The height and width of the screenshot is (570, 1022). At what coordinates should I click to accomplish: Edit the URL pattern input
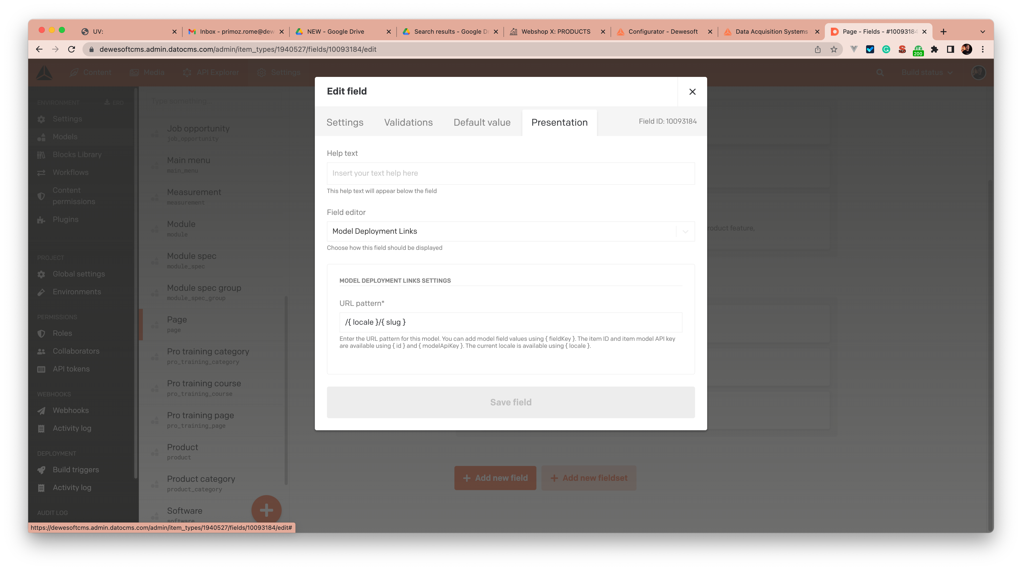click(x=510, y=322)
